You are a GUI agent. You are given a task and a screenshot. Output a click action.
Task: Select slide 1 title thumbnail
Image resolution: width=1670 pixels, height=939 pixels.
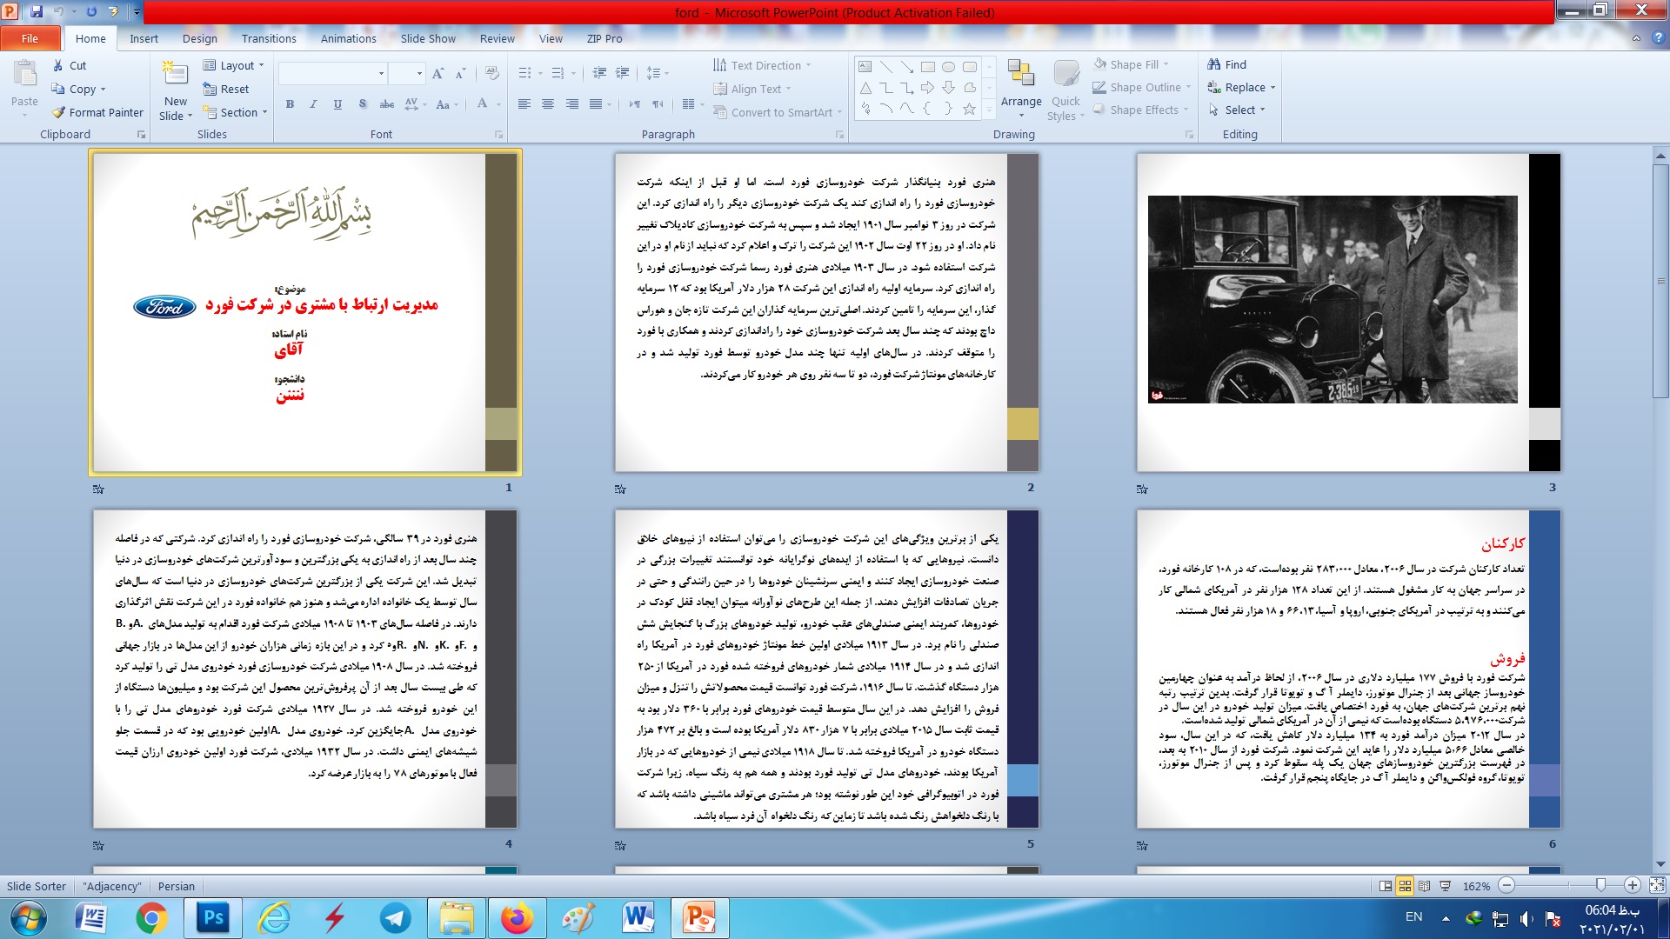[x=305, y=313]
